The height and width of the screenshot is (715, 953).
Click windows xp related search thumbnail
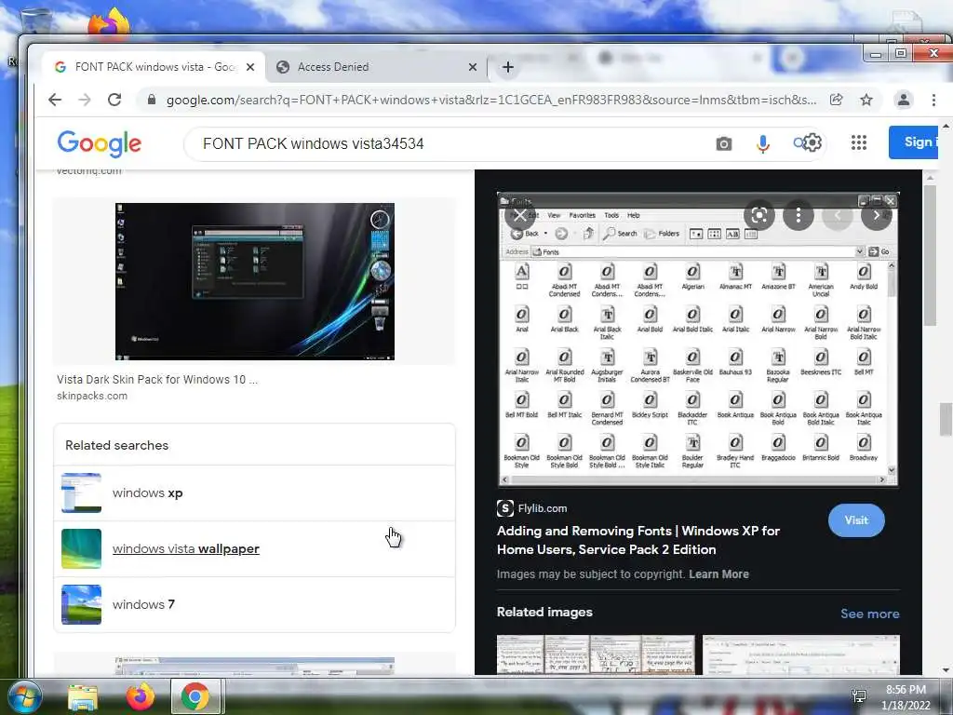coord(82,493)
